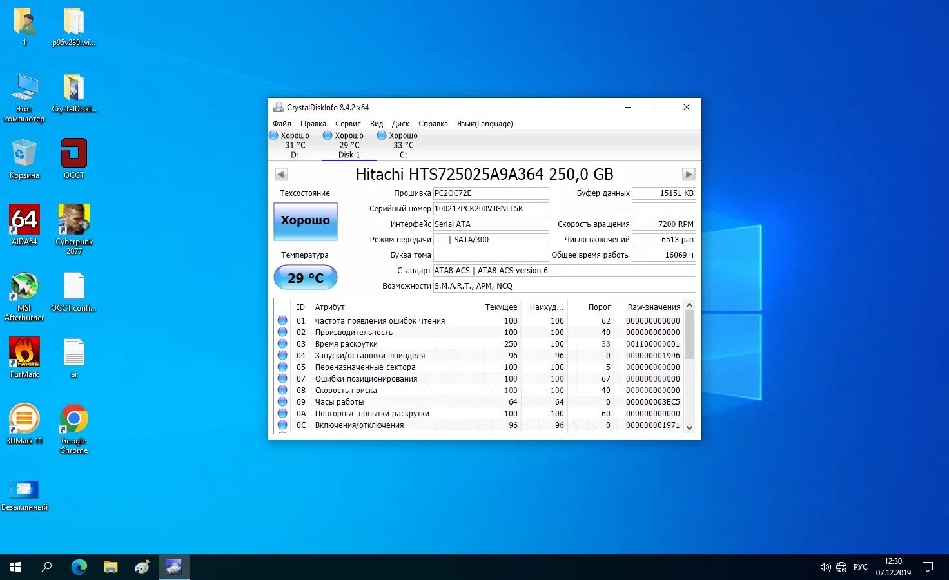Select the Время раскрутки attribute row
The height and width of the screenshot is (580, 949).
(479, 344)
